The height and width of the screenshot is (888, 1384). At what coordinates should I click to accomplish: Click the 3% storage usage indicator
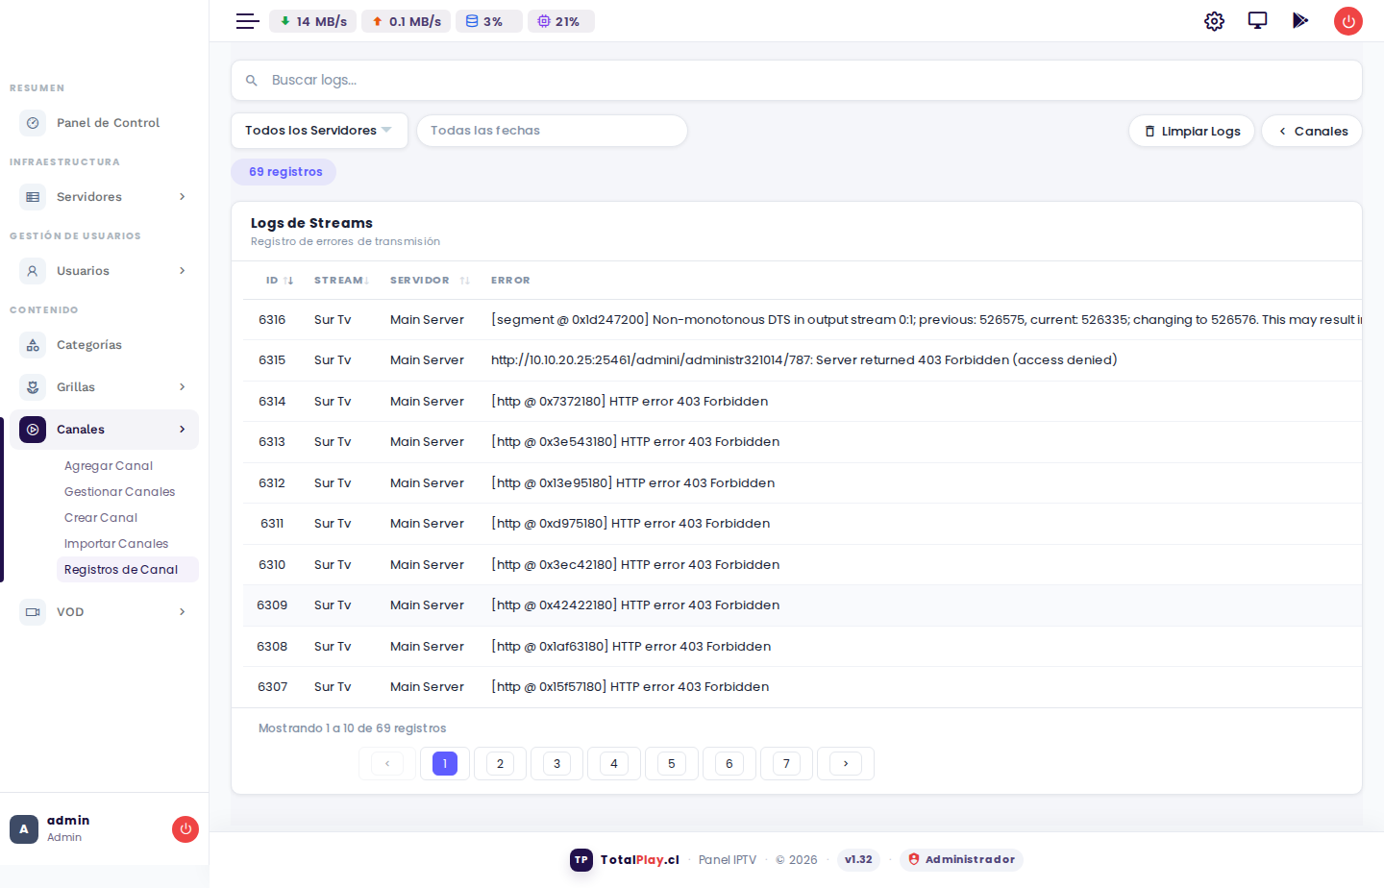489,21
